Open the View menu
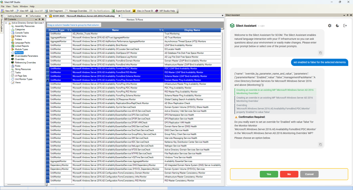This screenshot has height=190, width=353. pos(8,6)
